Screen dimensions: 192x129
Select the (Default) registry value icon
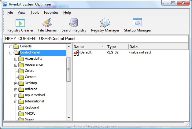click(x=76, y=53)
